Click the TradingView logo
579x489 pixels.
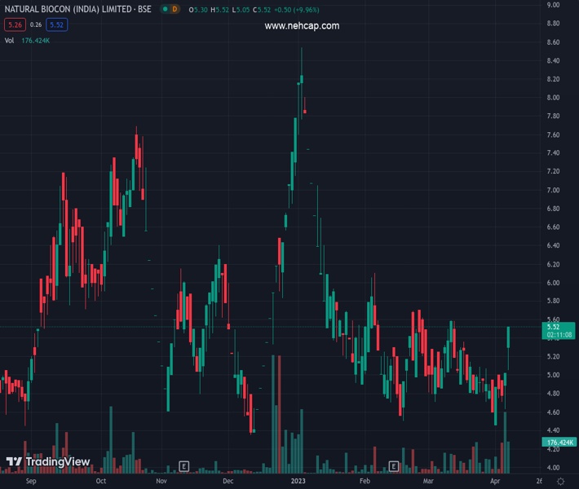48,462
